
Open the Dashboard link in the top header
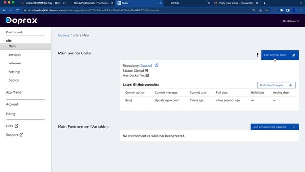290,21
